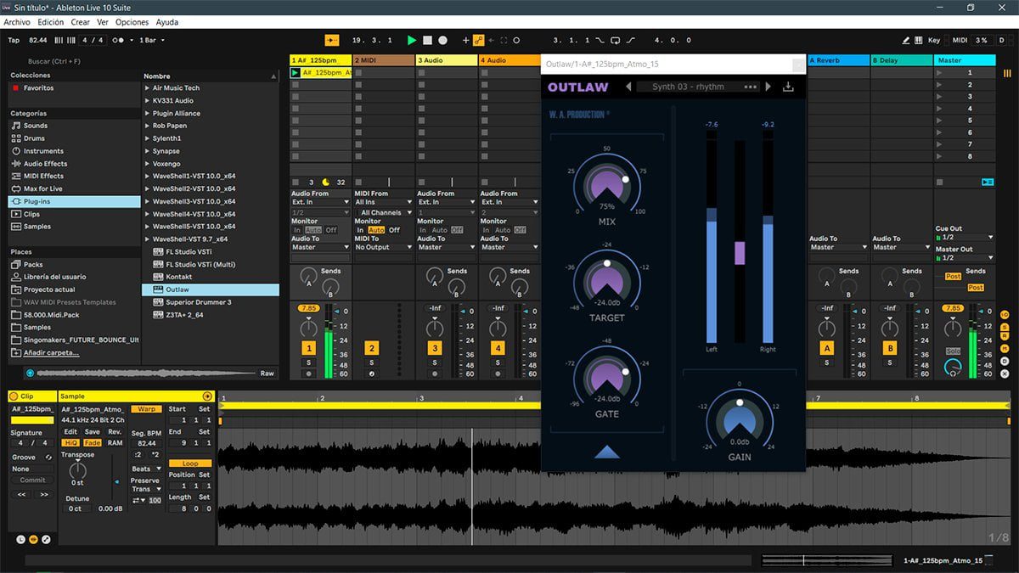Open track 1 Audio From Ext. In dropdown
The height and width of the screenshot is (573, 1019).
(320, 202)
